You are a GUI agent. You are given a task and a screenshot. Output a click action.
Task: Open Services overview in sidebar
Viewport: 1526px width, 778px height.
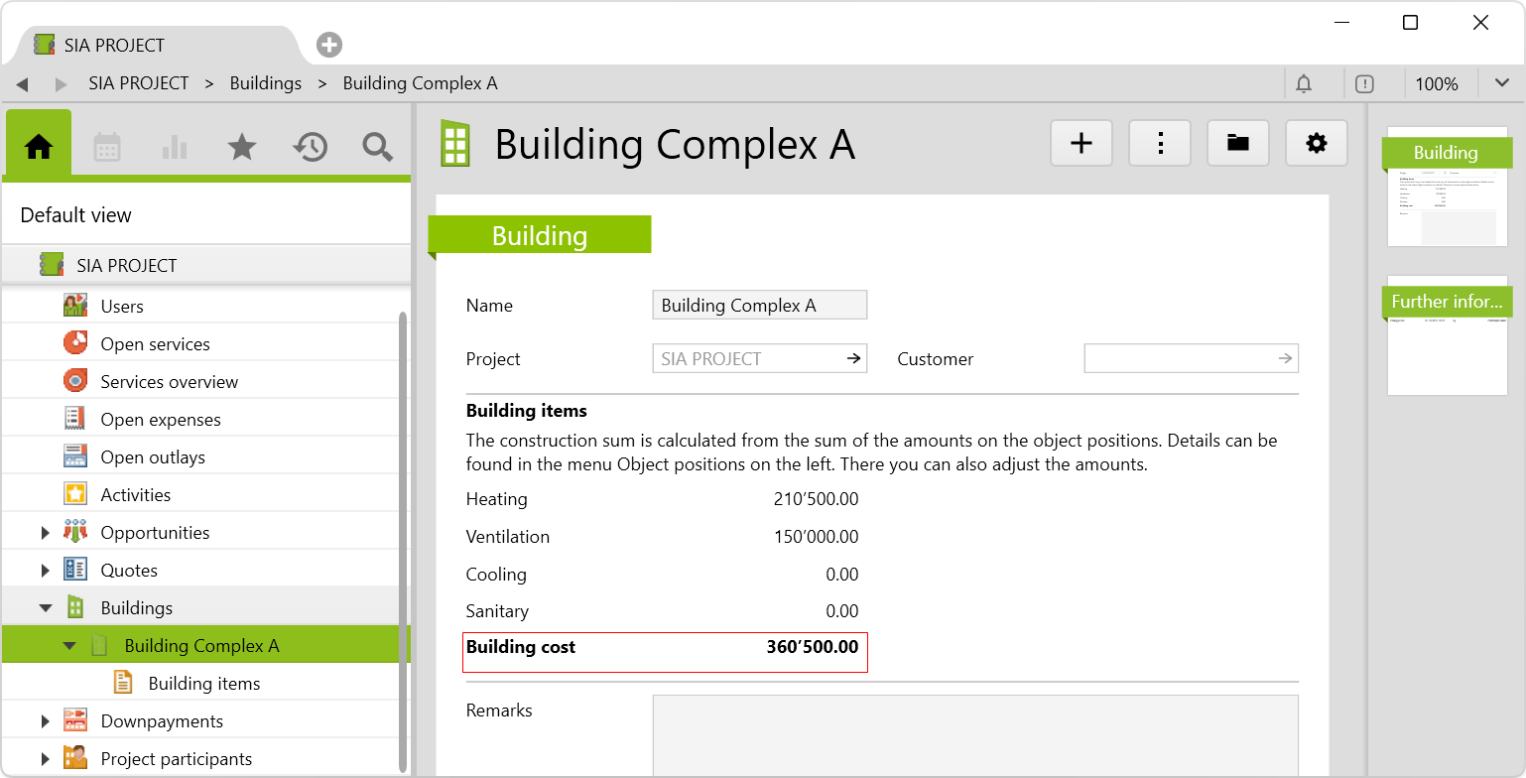[169, 382]
